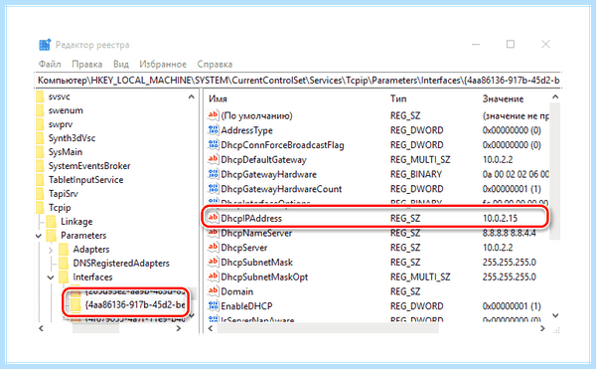Click the string icon of DhcpSubnetMaskOpt
Viewport: 596px width, 369px height.
[x=214, y=277]
